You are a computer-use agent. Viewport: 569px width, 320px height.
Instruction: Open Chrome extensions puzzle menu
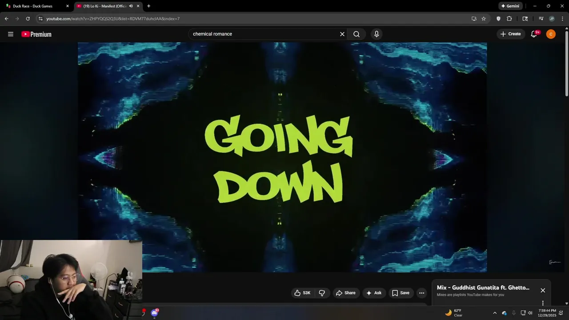(x=509, y=19)
